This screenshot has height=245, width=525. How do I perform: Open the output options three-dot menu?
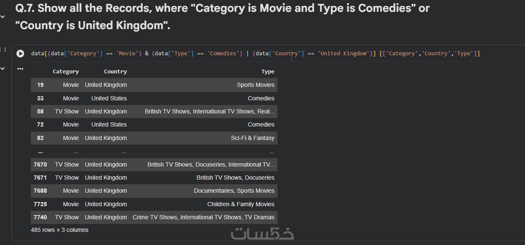pyautogui.click(x=20, y=69)
